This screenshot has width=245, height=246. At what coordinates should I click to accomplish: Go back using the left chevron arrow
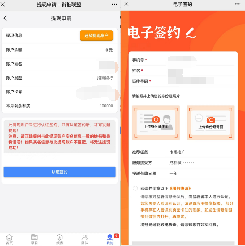coord(5,18)
